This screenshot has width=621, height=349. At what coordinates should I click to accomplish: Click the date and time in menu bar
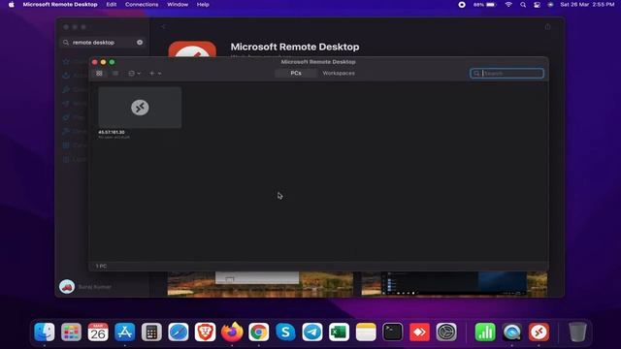click(x=587, y=5)
